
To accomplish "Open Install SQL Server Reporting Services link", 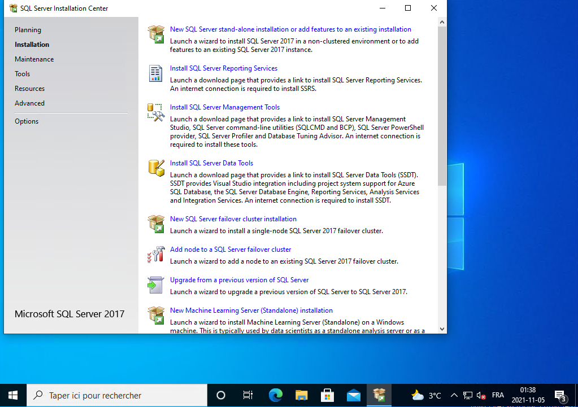I will point(223,68).
